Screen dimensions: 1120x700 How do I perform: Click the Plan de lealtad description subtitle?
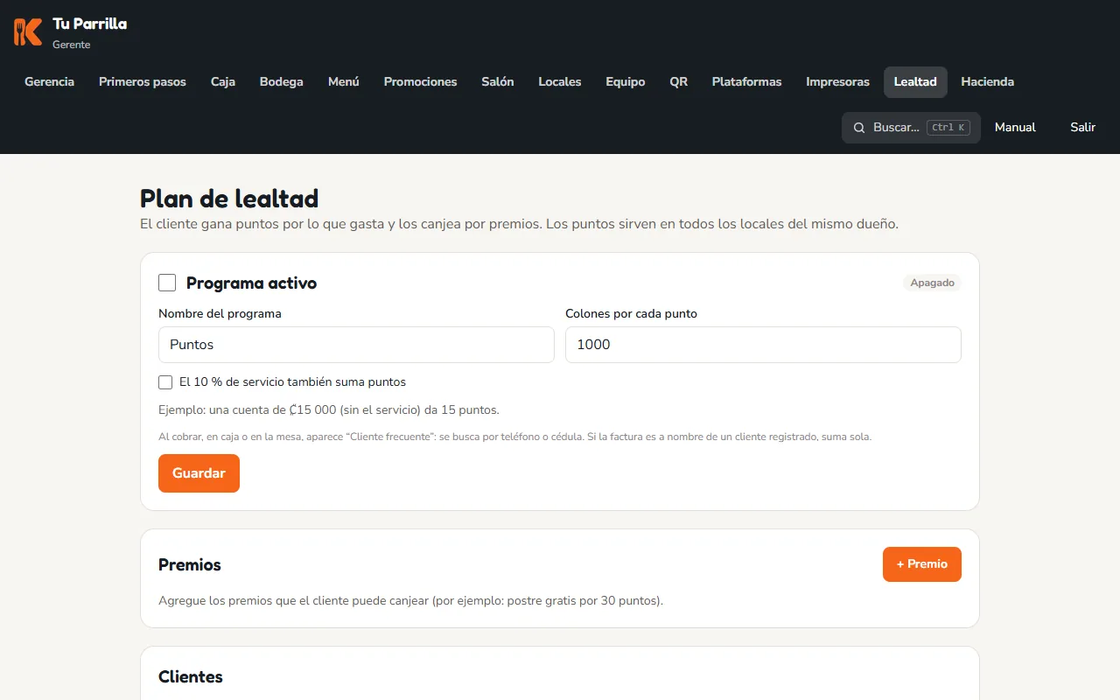click(x=519, y=224)
